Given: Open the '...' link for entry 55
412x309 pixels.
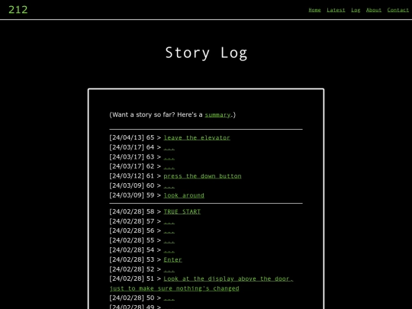Looking at the screenshot, I should (x=169, y=240).
